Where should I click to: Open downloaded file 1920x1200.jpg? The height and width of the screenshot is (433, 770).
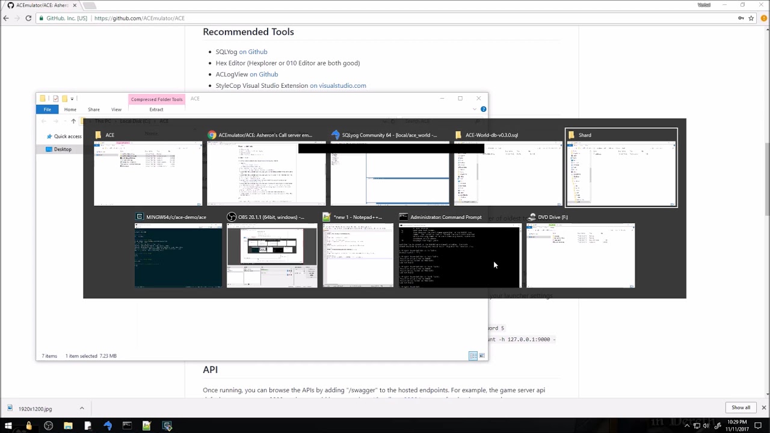pyautogui.click(x=35, y=409)
